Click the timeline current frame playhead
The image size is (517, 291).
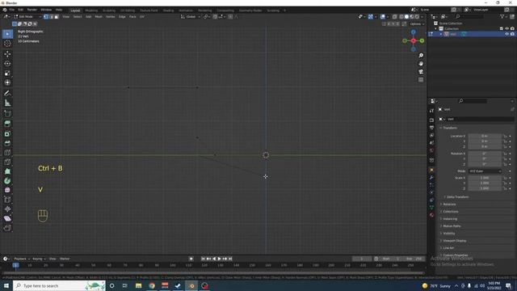15,265
